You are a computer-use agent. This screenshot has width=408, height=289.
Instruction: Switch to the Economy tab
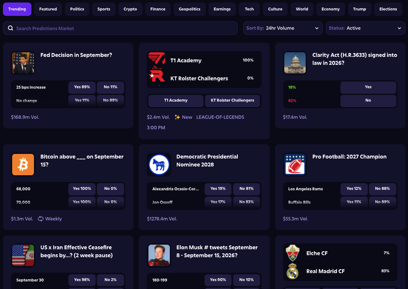[x=330, y=9]
